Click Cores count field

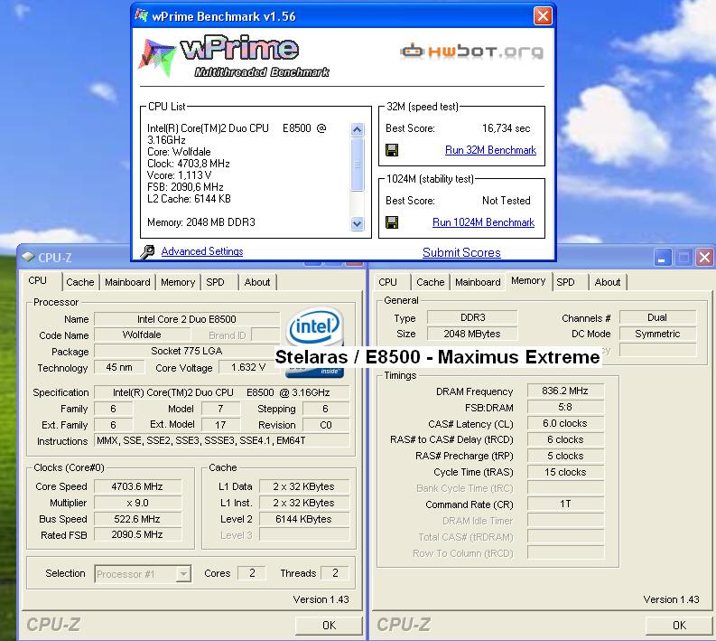pyautogui.click(x=252, y=573)
